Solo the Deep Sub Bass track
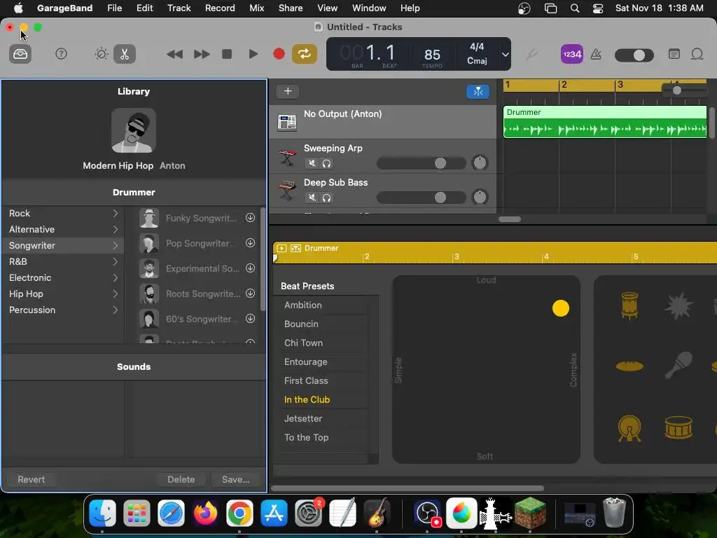 pyautogui.click(x=326, y=198)
